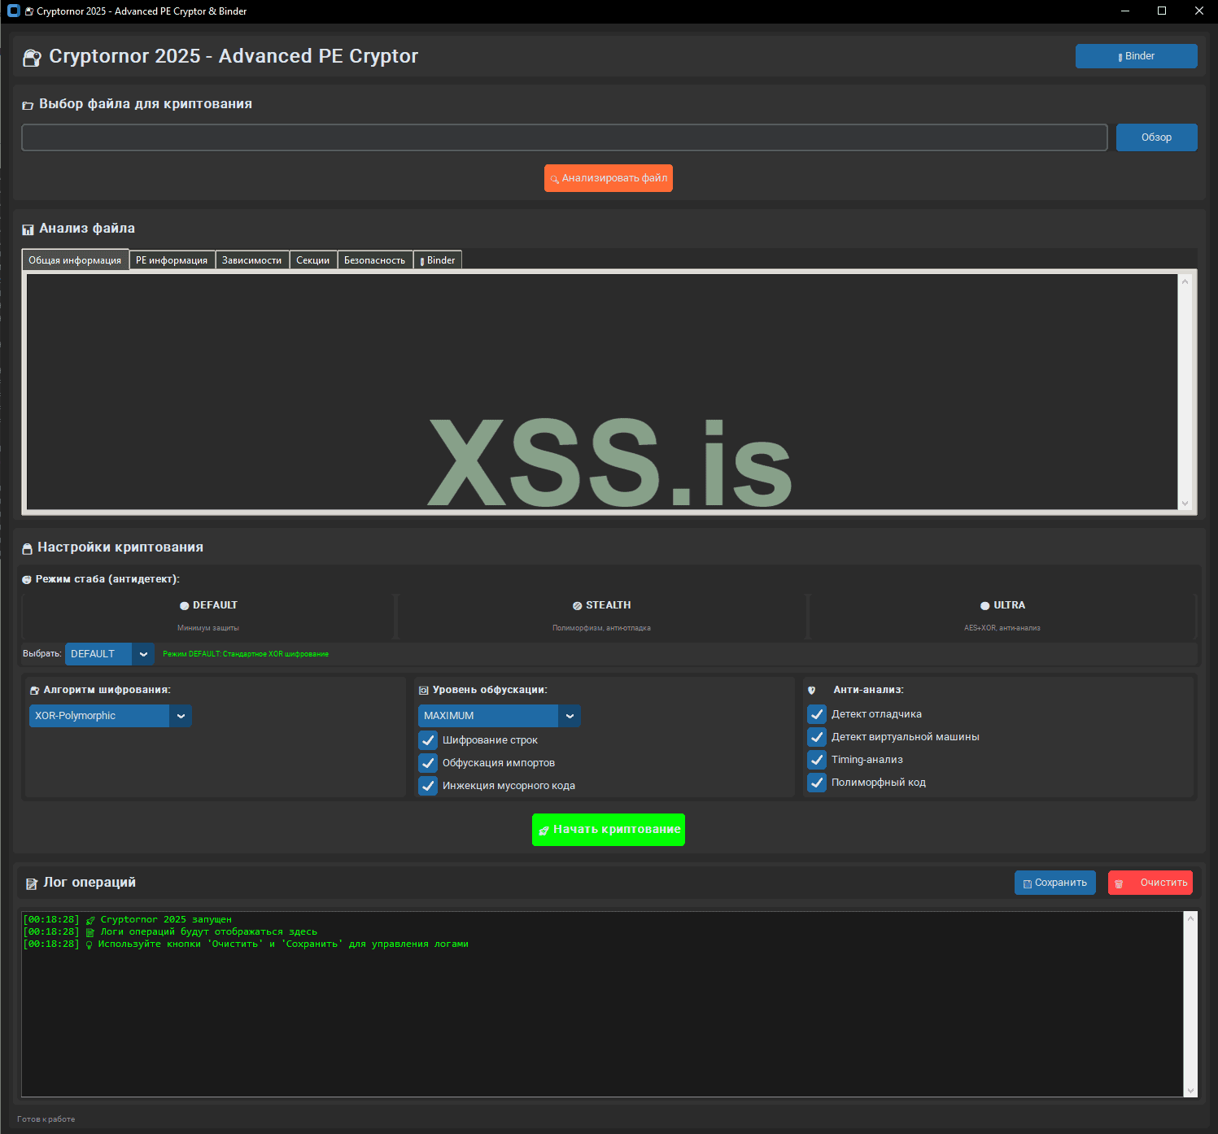Click the magnifier icon on Анализировать файл
1218x1134 pixels.
pyautogui.click(x=554, y=179)
